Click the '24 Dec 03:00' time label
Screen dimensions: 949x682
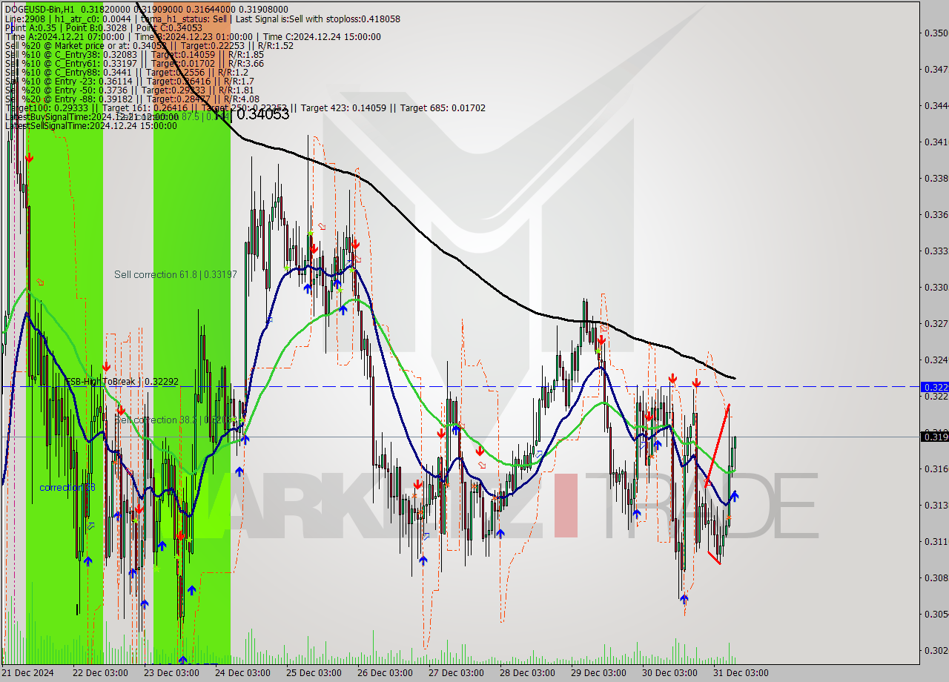[x=242, y=673]
